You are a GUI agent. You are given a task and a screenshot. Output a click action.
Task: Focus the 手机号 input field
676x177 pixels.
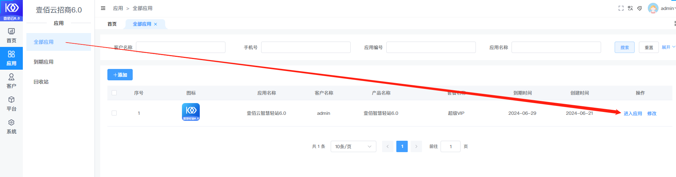pos(306,47)
